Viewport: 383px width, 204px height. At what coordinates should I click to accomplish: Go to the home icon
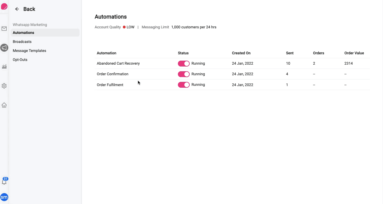[x=4, y=105]
